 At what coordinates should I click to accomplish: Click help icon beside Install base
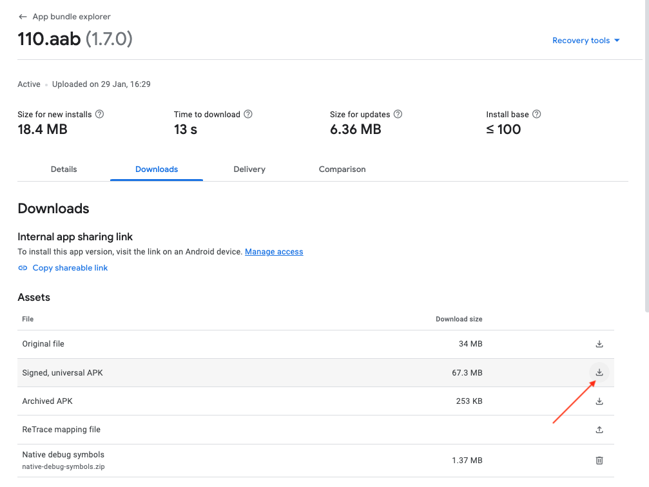point(537,114)
